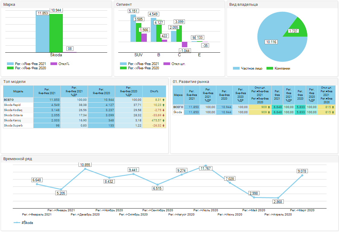Click green up arrow in Skoda Karoq row
Screen dimensions: 339x240
(x=163, y=120)
